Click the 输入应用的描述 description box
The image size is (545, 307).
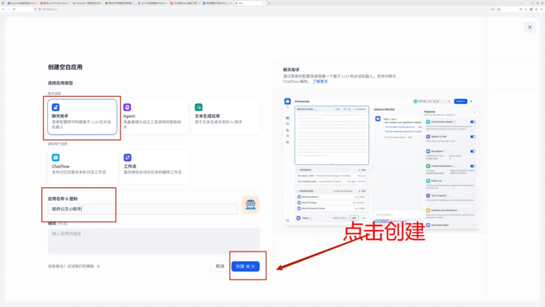(x=153, y=240)
